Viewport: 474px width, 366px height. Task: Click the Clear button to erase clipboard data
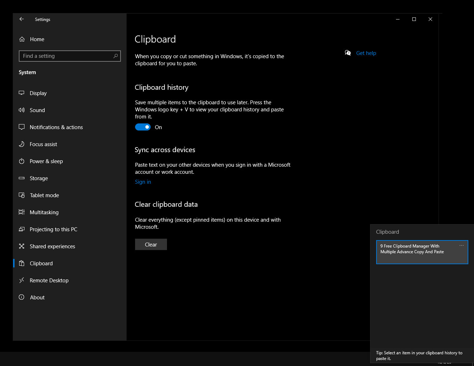click(151, 244)
